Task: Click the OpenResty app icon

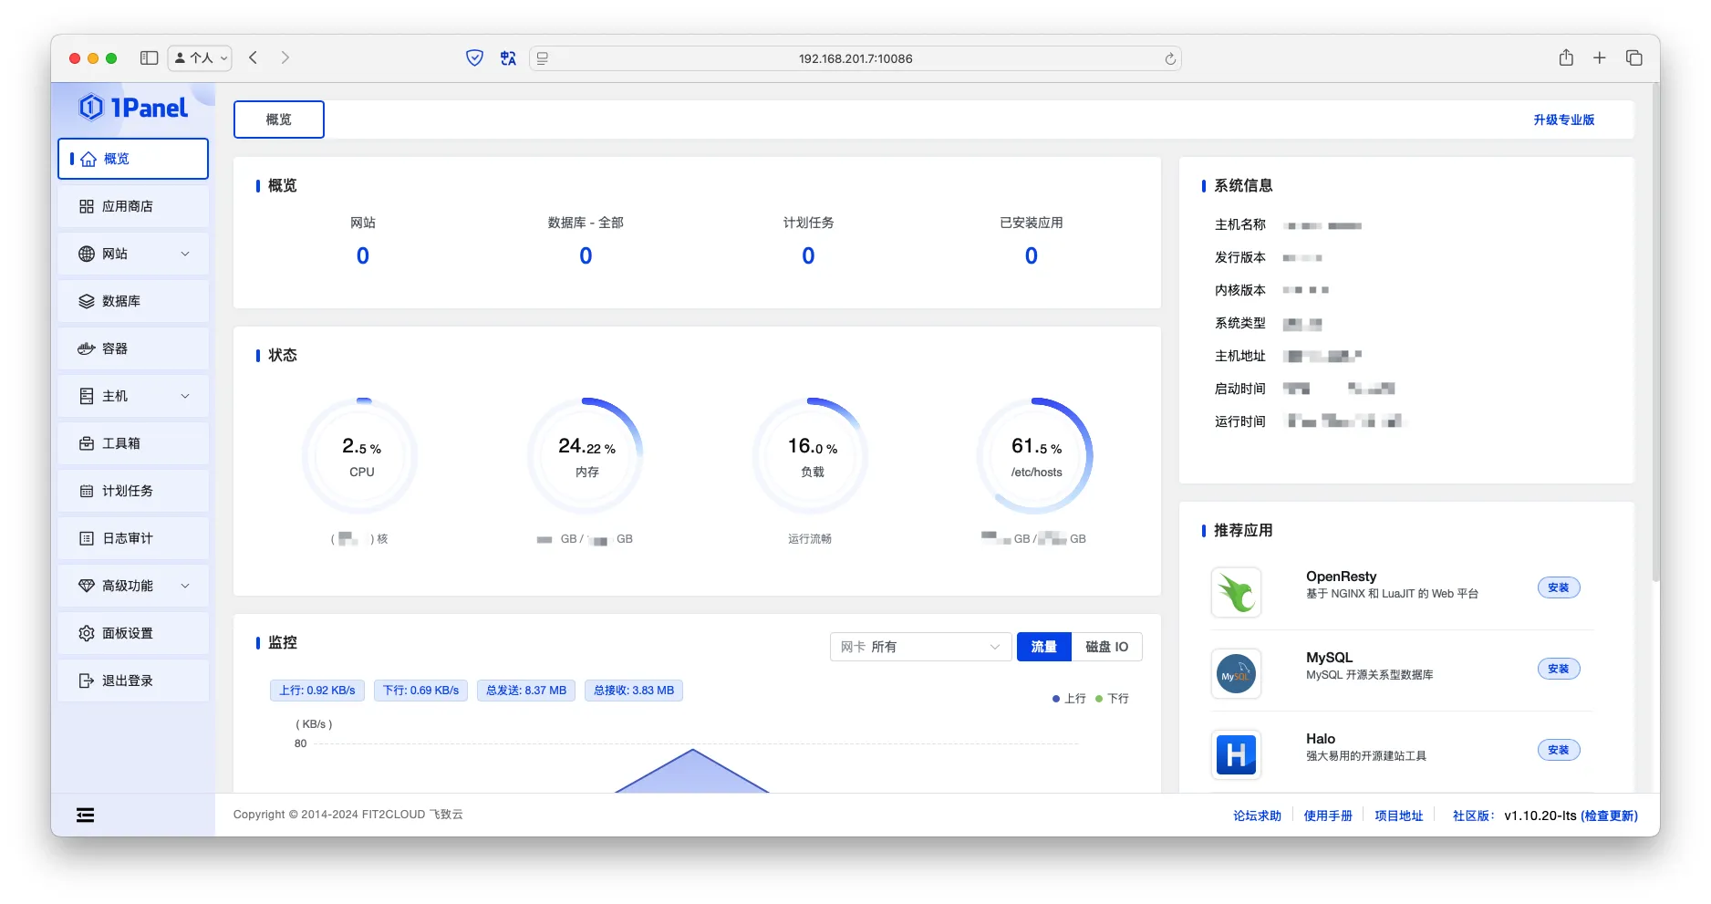Action: pyautogui.click(x=1236, y=593)
